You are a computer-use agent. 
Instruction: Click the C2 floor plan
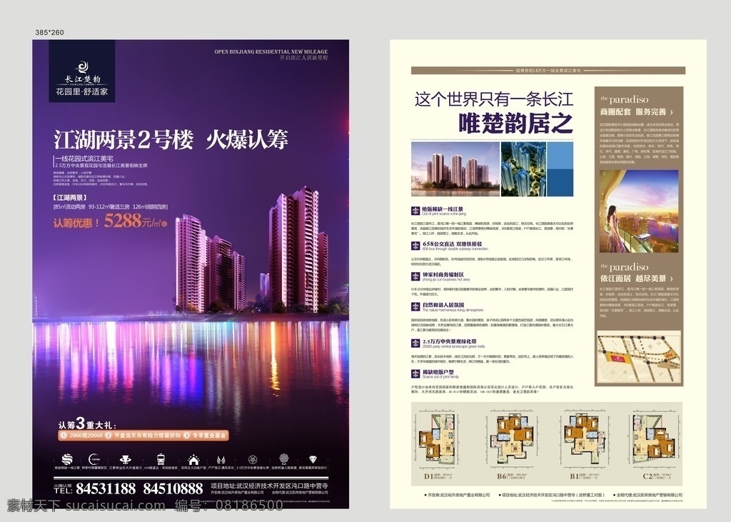[x=655, y=438]
